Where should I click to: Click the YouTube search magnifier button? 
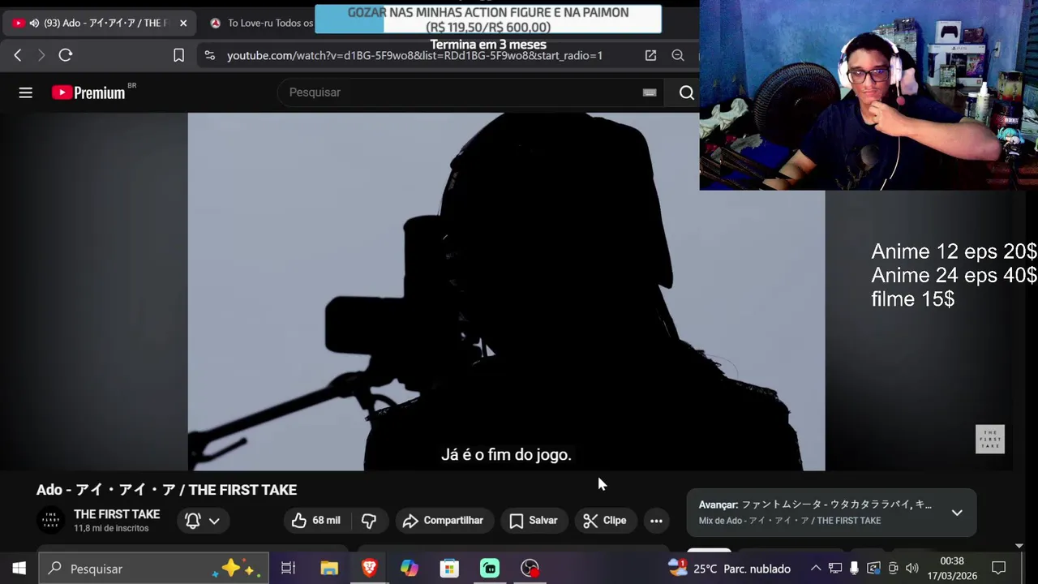[x=686, y=92]
